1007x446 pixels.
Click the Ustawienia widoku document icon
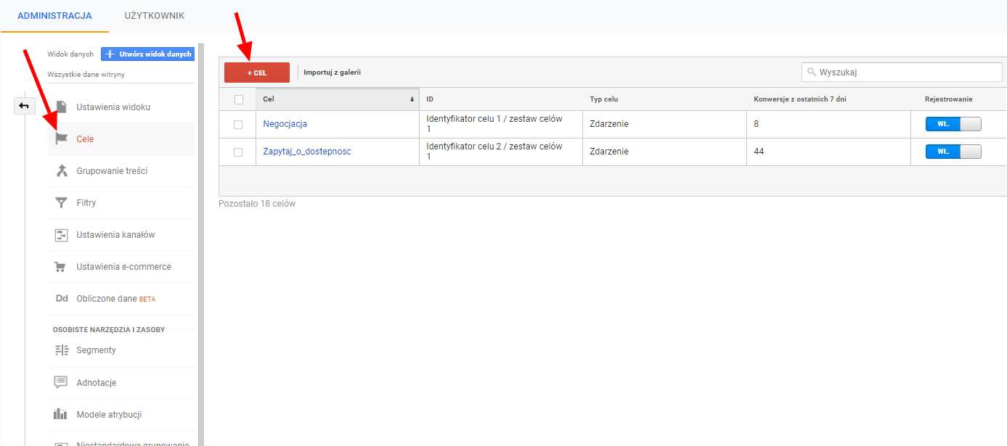[61, 107]
